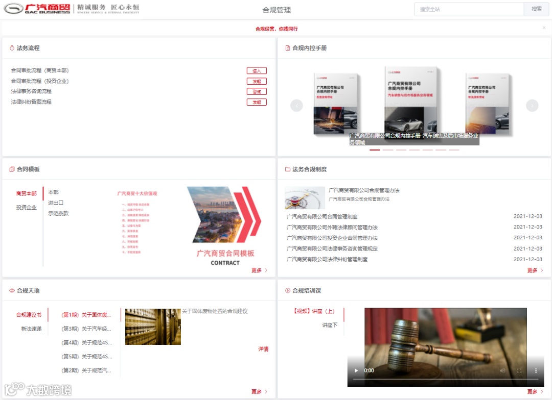This screenshot has height=400, width=552.
Task: Open the 进出口 template category
Action: pos(56,203)
